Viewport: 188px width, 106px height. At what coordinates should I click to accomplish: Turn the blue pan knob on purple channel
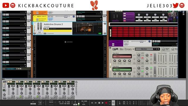point(150,41)
